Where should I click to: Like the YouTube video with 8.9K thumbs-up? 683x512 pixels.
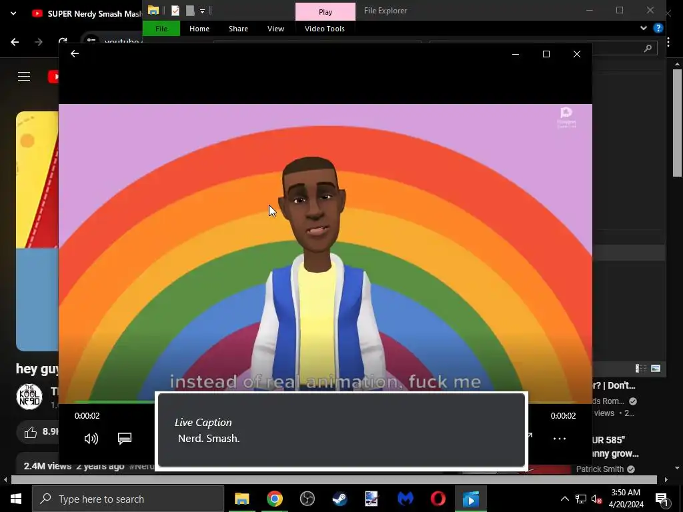click(x=31, y=432)
